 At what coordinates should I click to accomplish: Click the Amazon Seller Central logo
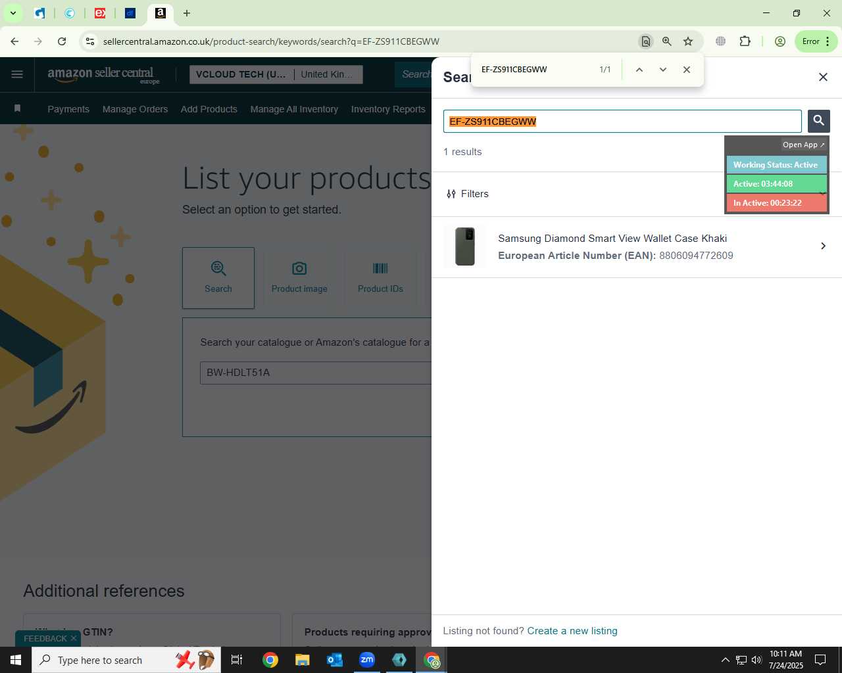coord(103,75)
